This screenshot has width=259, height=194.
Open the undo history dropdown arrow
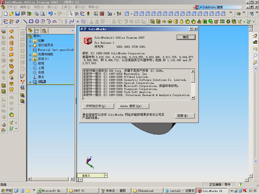tap(55, 14)
